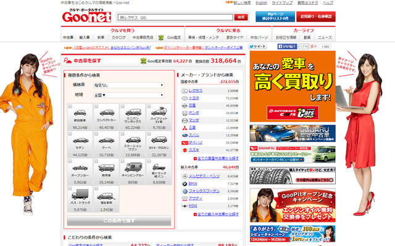The image size is (395, 246).
Task: Check the クーペ checkbox
Action: point(96,134)
